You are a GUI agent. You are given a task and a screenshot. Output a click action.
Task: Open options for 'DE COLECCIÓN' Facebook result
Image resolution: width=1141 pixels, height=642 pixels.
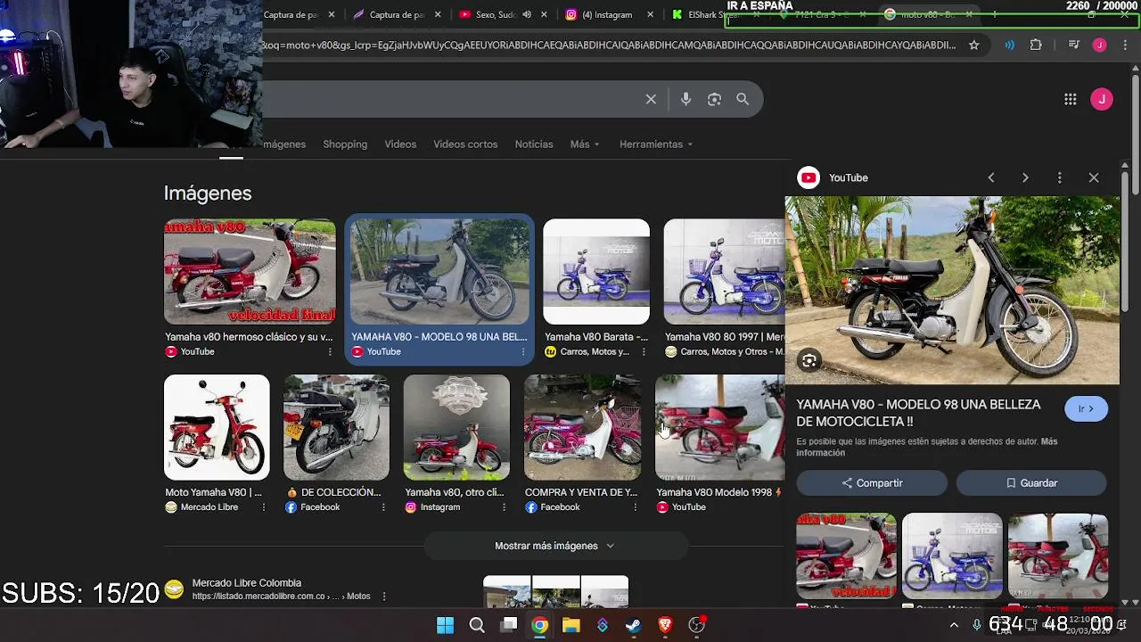click(383, 506)
